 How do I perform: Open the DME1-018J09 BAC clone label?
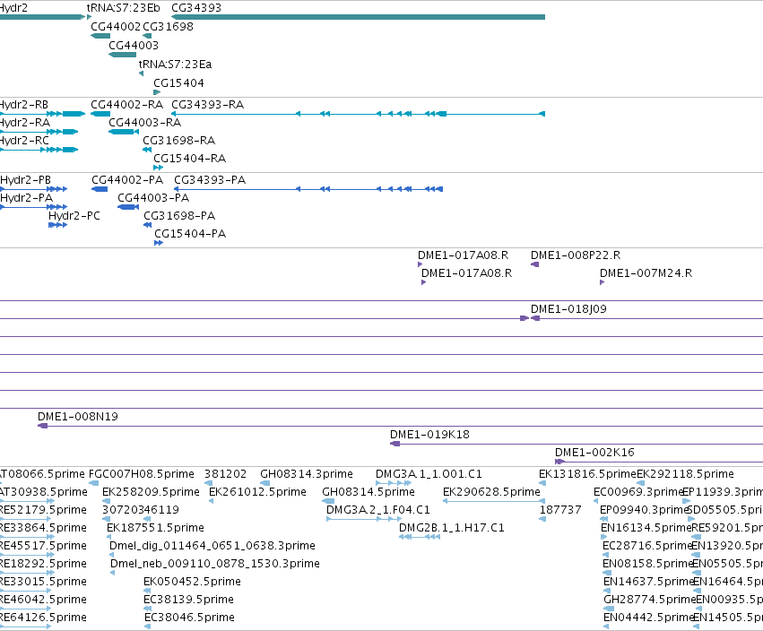click(568, 309)
